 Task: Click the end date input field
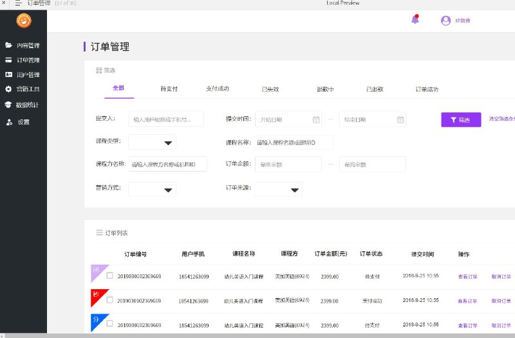(x=373, y=120)
